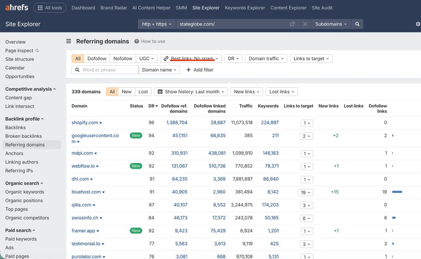
Task: Select the Dofollow link type filter
Action: [97, 59]
